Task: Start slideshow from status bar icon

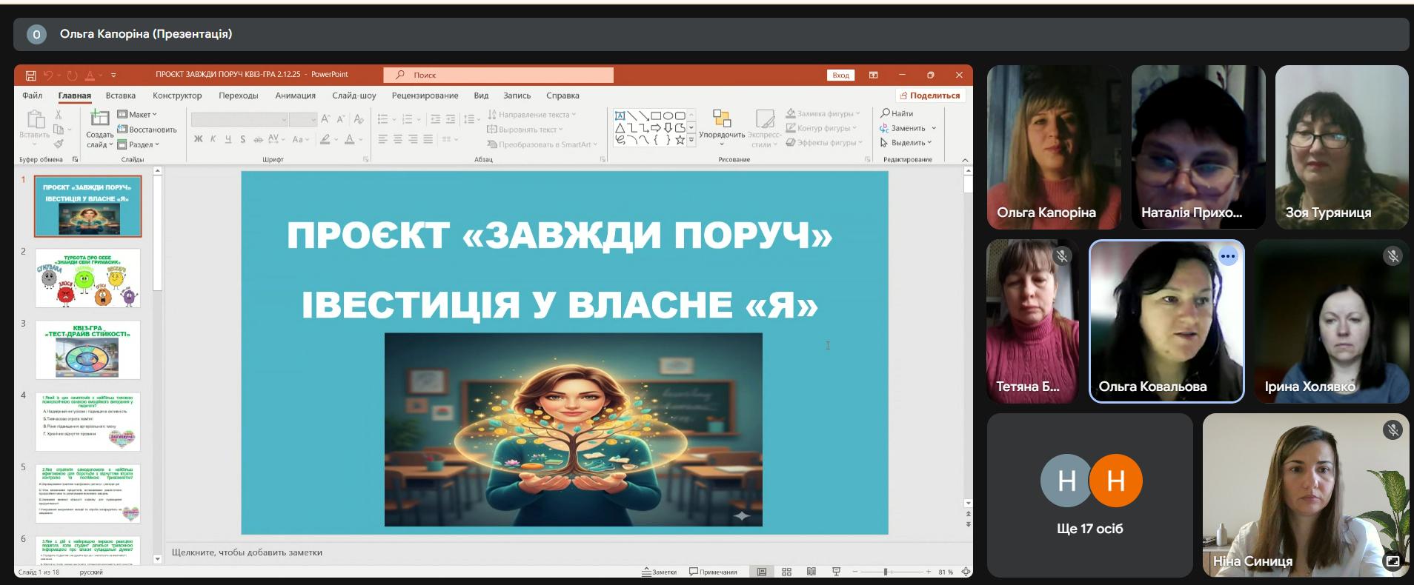Action: 836,572
